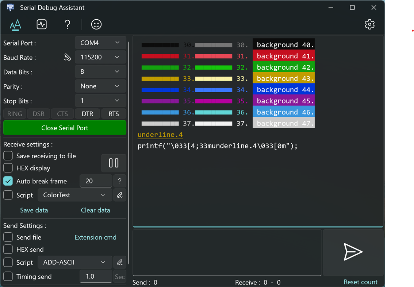Screen dimensions: 414x287
Task: Click the custom baud rate pencil icon
Action: tap(67, 57)
